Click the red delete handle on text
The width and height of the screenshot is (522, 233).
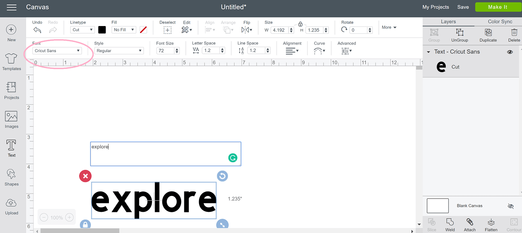pyautogui.click(x=85, y=176)
